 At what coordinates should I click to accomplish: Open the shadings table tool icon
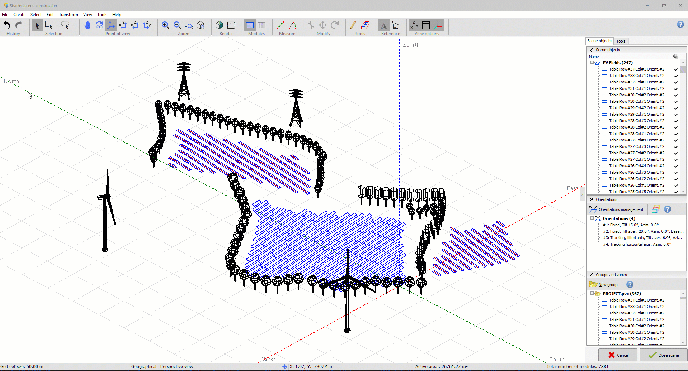click(365, 25)
